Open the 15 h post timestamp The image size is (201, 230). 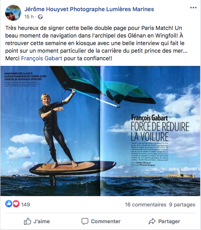click(x=29, y=17)
